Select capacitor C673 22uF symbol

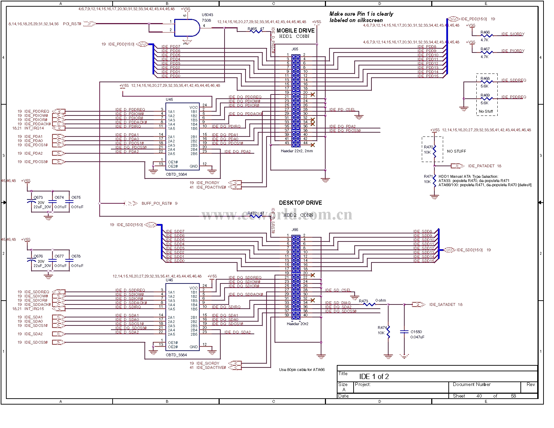[31, 202]
